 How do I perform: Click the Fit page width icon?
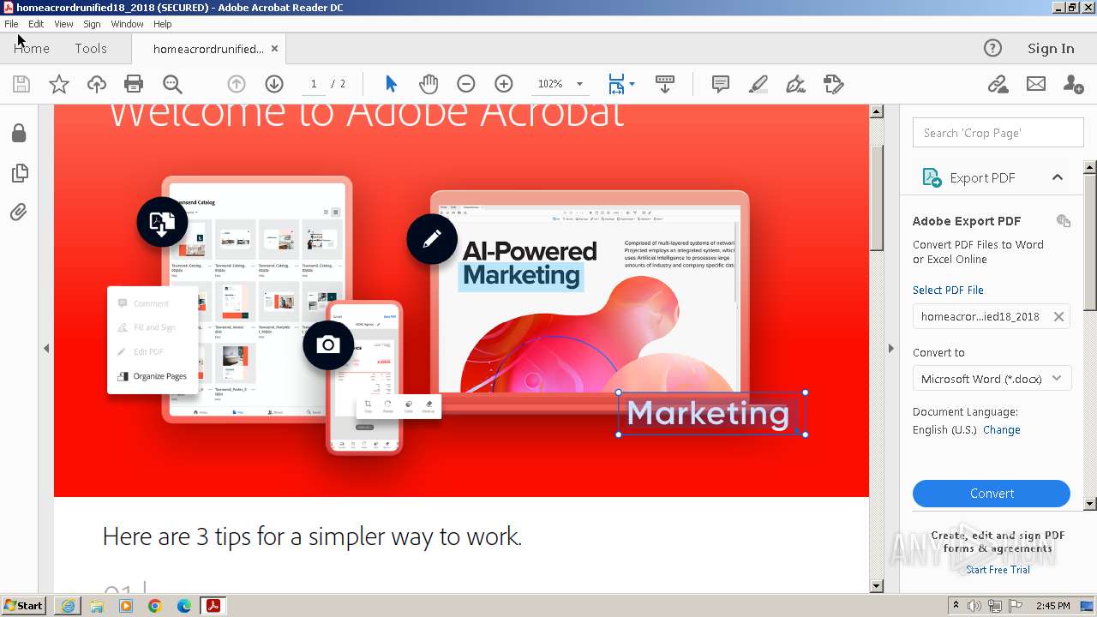pos(616,84)
